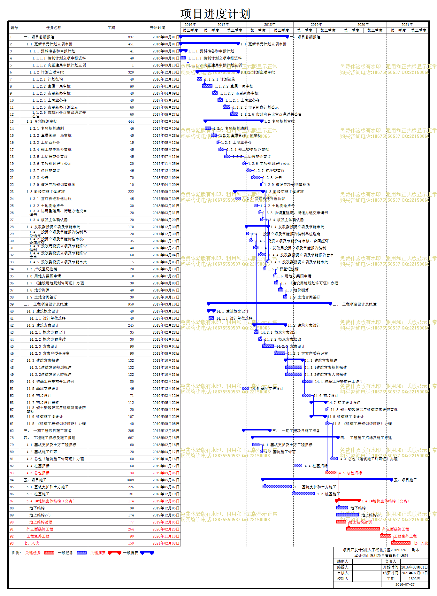The image size is (437, 596).
Task: Click the 编号 column header
Action: (14, 28)
